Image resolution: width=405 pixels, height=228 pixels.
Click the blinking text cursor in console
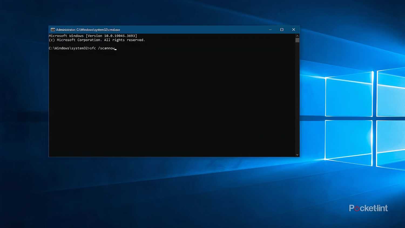pyautogui.click(x=116, y=49)
